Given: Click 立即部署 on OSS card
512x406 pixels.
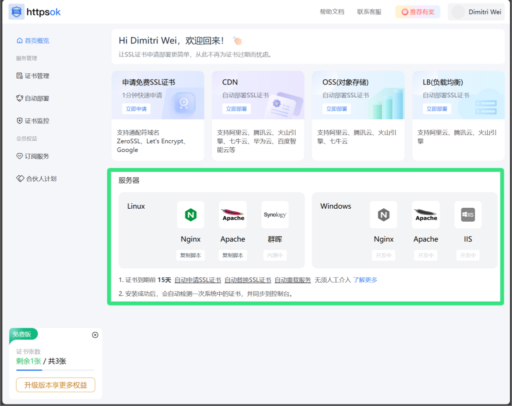Looking at the screenshot, I should [336, 108].
